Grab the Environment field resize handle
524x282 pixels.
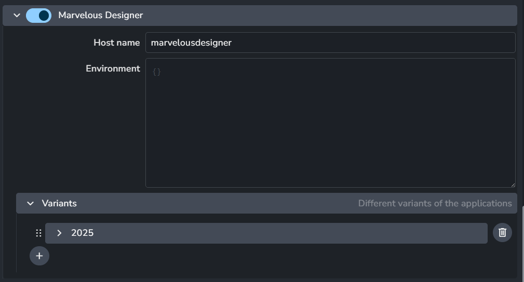coord(513,185)
